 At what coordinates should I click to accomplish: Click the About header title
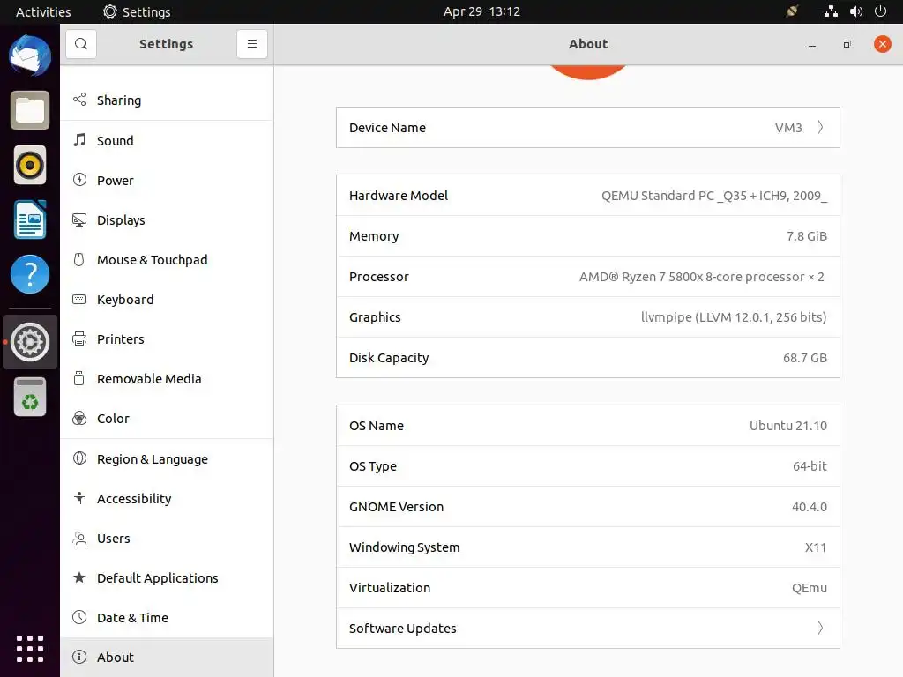tap(588, 44)
